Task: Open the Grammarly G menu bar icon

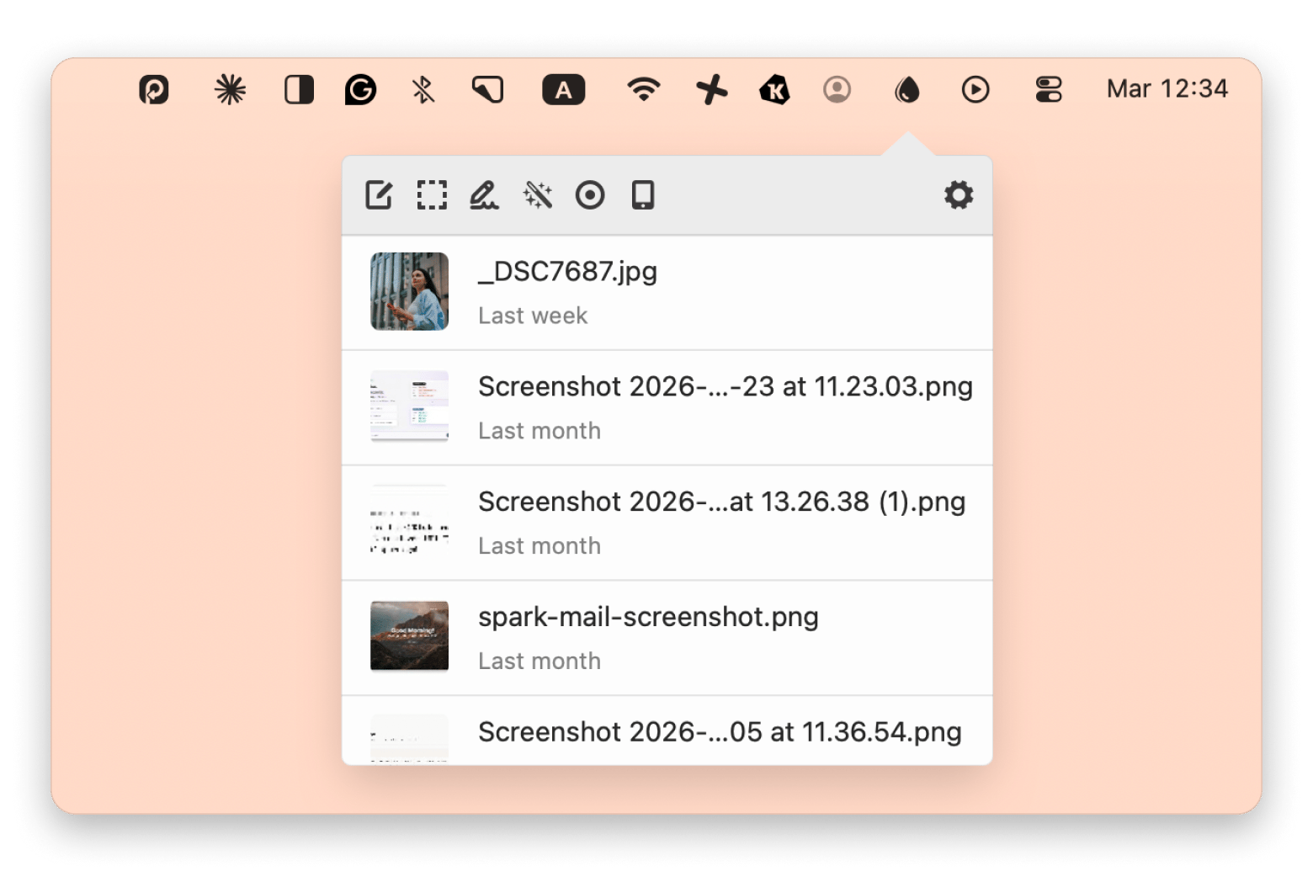Action: coord(360,89)
